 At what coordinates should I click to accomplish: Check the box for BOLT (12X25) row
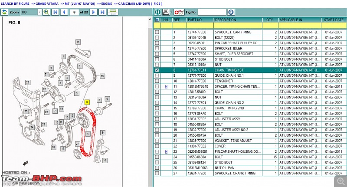pos(157,37)
